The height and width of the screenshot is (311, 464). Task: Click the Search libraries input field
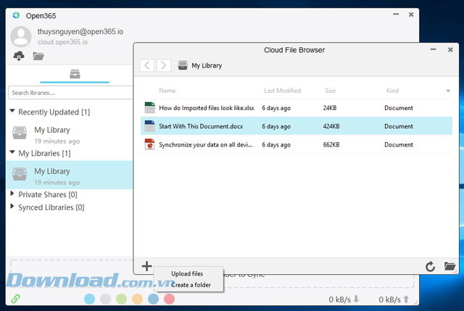click(70, 93)
